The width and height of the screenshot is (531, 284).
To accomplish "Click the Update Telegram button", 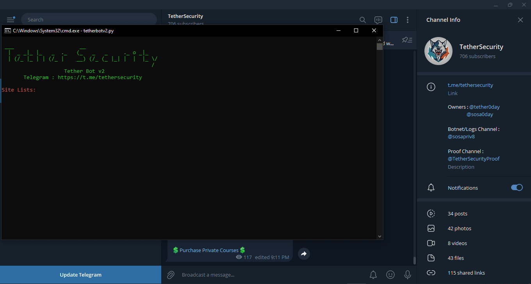I will tap(80, 275).
